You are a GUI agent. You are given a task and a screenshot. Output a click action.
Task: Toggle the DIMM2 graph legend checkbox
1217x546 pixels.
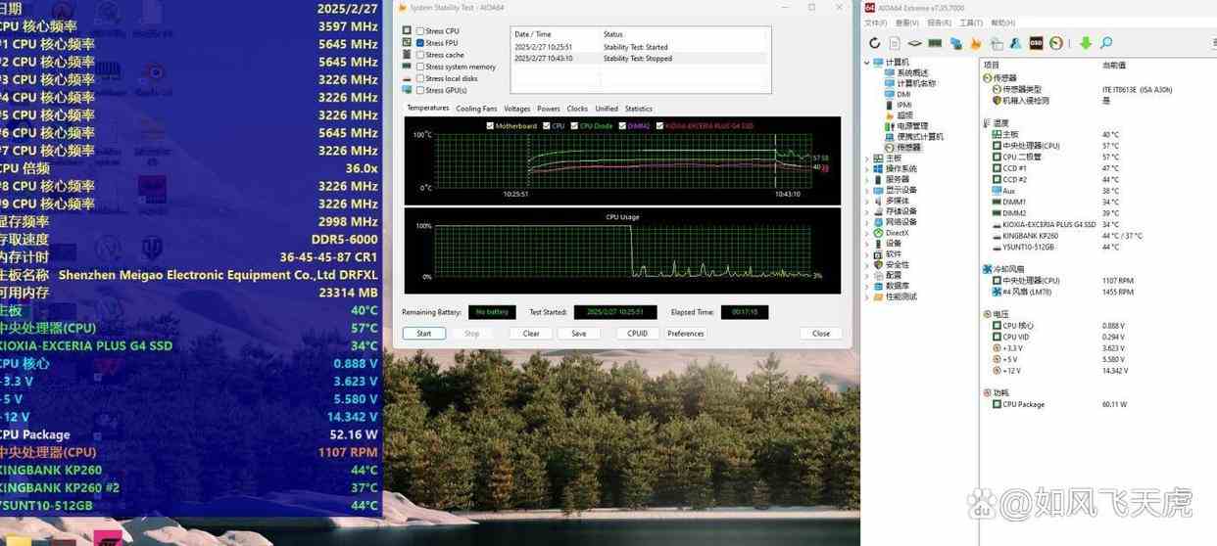622,125
